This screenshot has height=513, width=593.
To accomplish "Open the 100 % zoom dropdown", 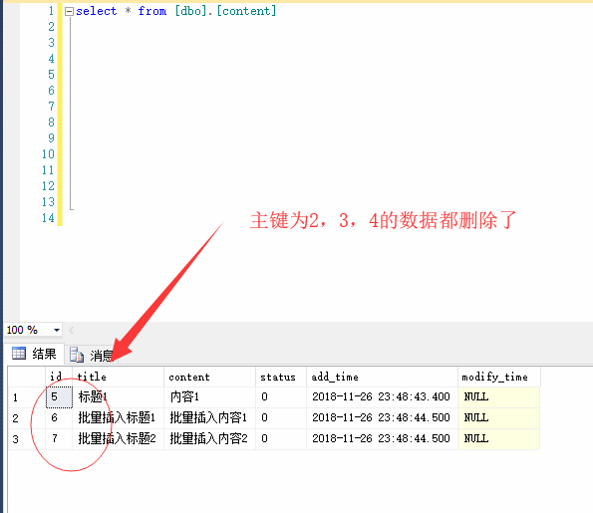I will point(57,330).
